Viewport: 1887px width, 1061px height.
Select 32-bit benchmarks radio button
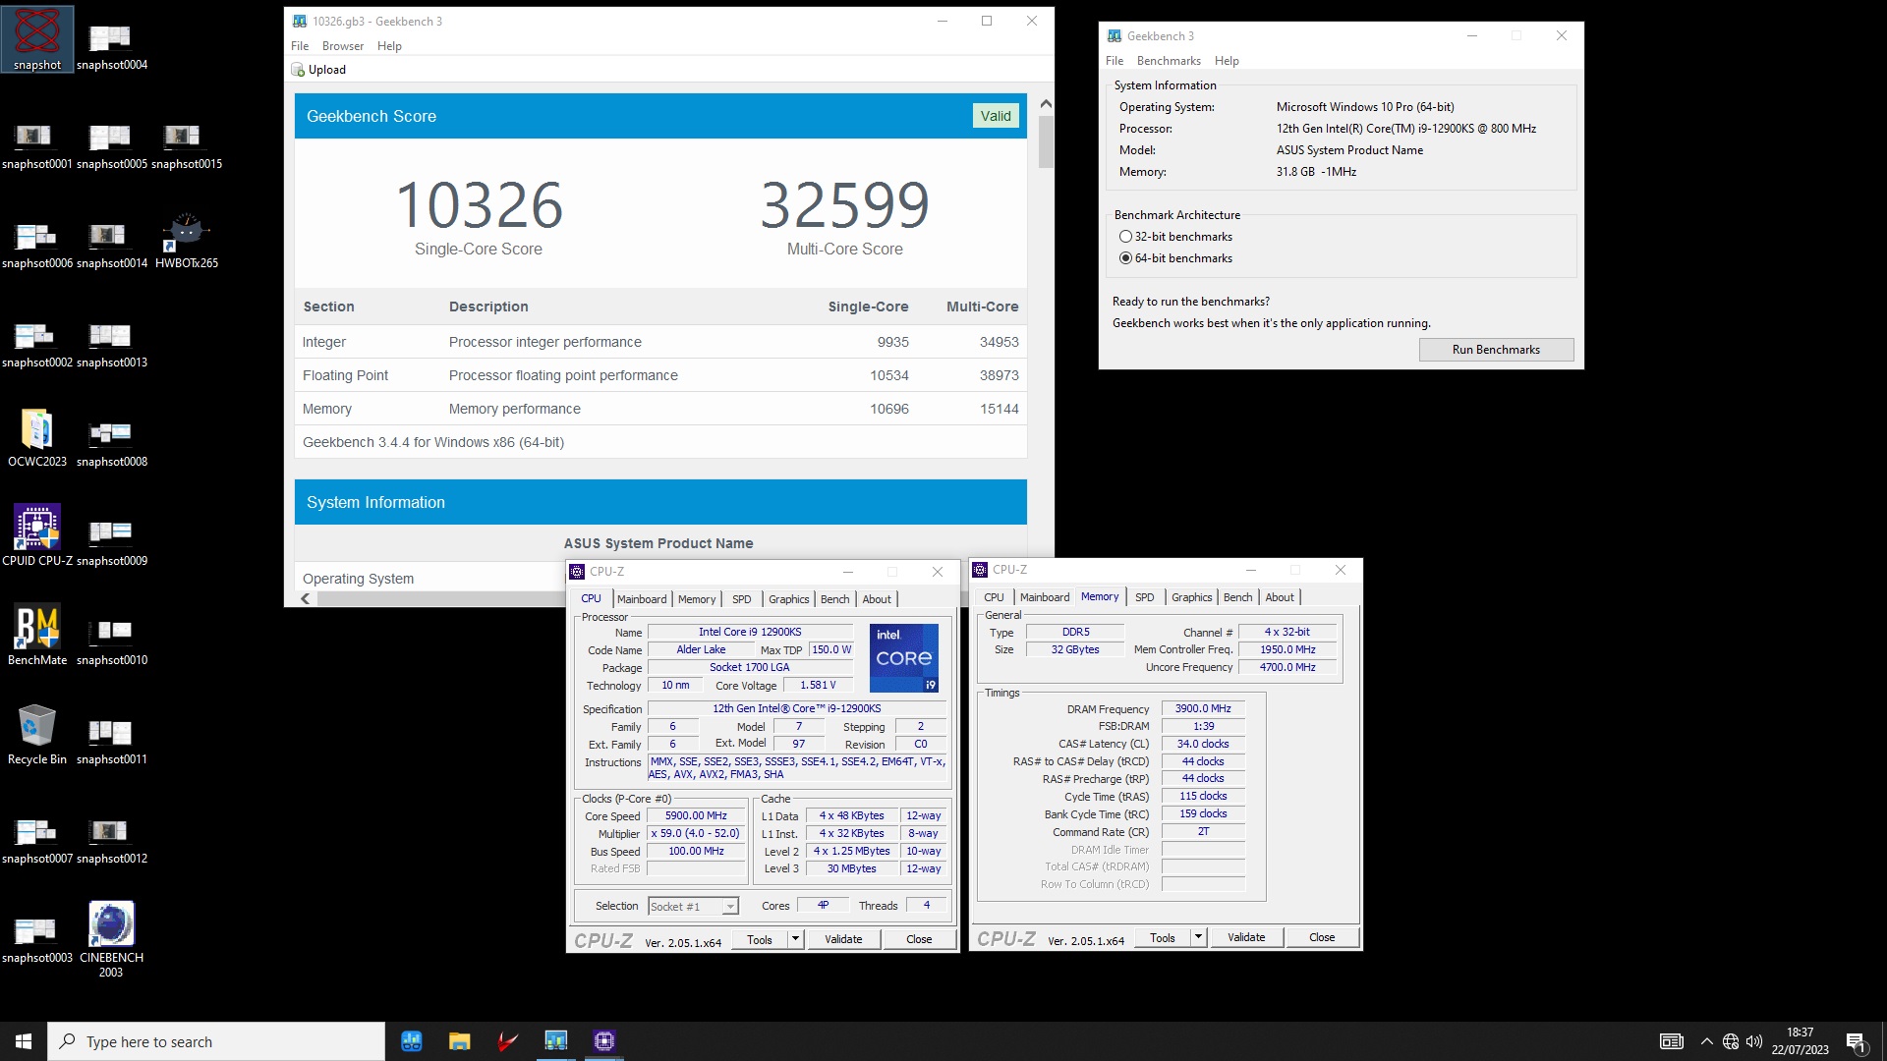pyautogui.click(x=1125, y=237)
